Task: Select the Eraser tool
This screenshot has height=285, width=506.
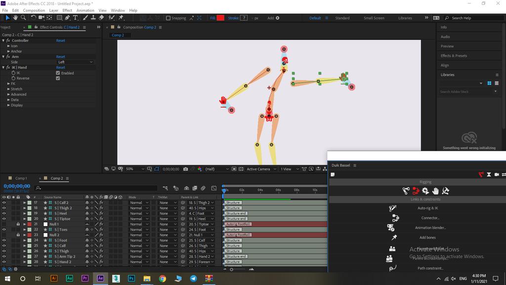Action: [x=101, y=18]
